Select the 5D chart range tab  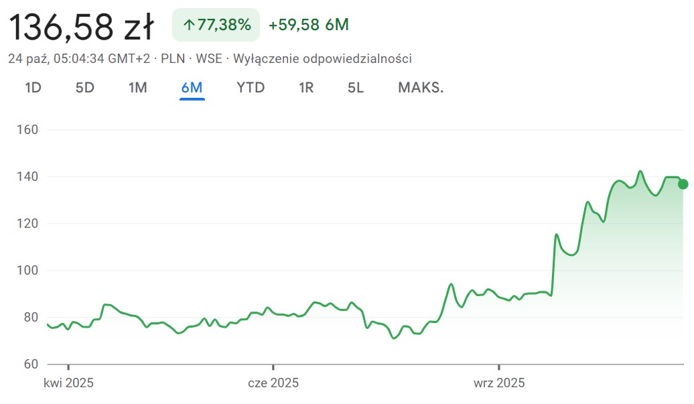tap(84, 88)
